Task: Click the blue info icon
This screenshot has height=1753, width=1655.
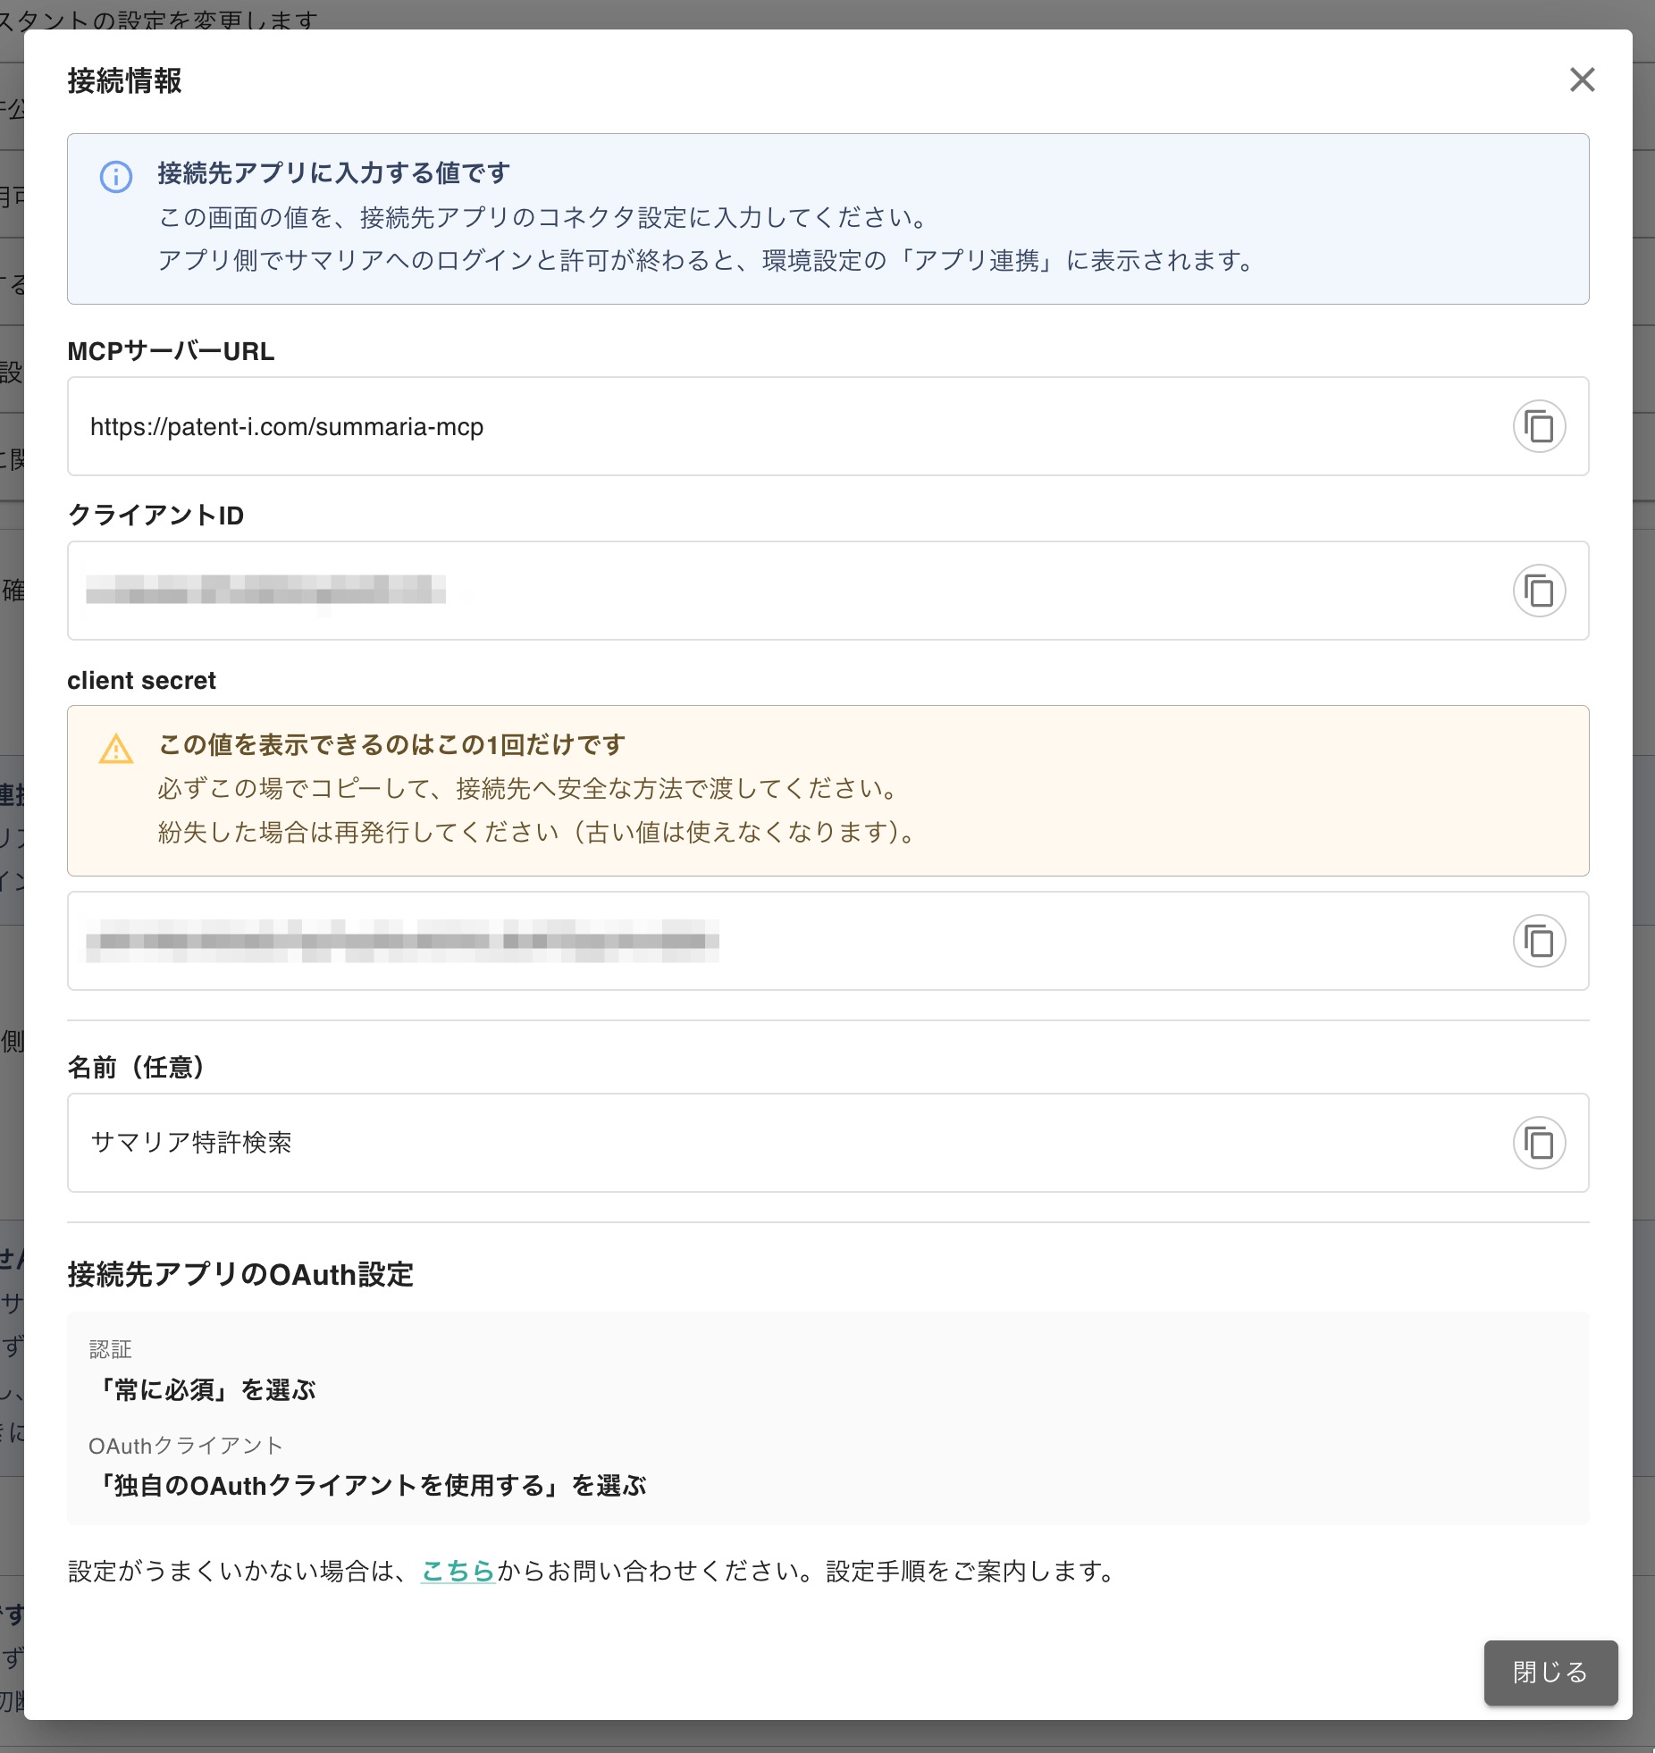Action: tap(116, 177)
